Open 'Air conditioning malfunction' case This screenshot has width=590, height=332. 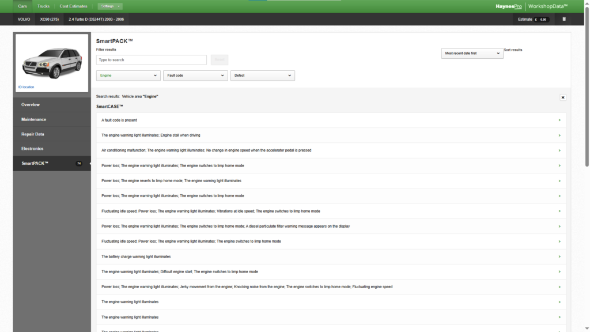click(331, 150)
